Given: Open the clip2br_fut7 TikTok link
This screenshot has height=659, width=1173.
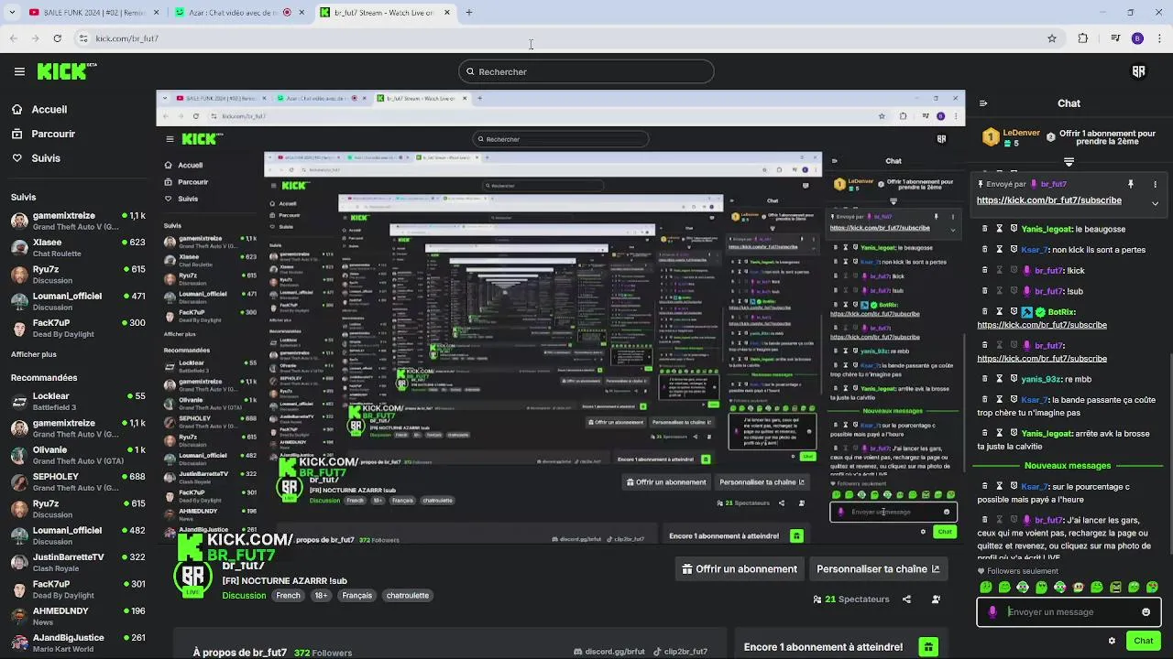Looking at the screenshot, I should pyautogui.click(x=679, y=652).
